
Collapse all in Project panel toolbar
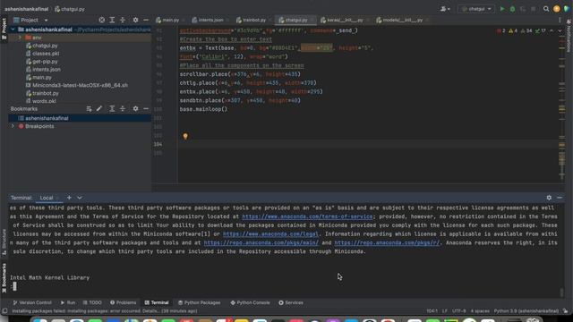coord(123,20)
